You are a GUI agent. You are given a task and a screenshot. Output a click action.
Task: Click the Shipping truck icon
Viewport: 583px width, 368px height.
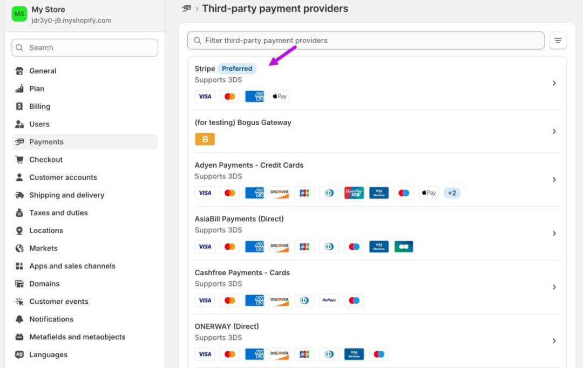coord(19,195)
